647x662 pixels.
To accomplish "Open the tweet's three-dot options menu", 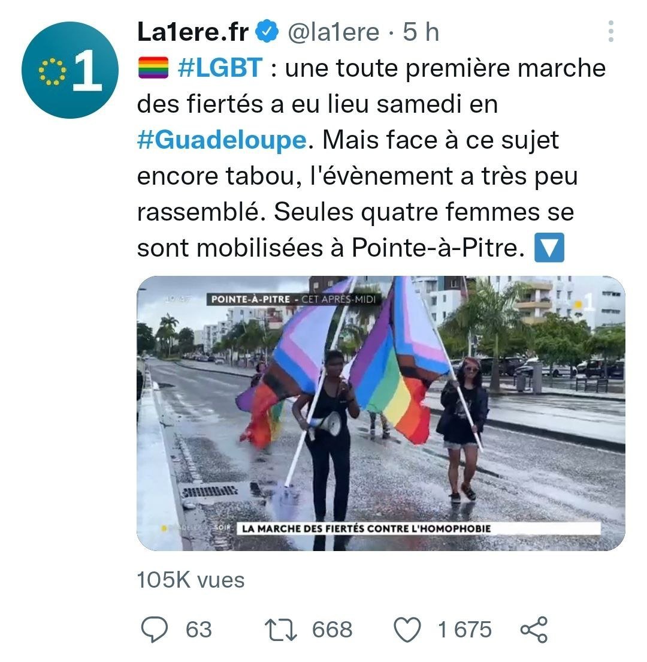I will tap(610, 31).
